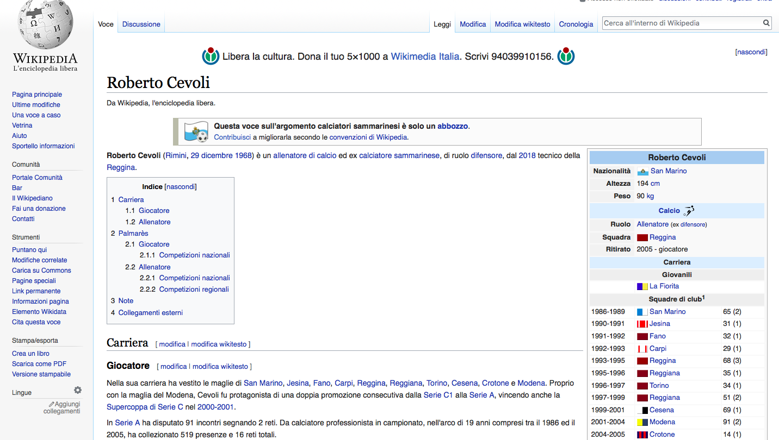Click the San Marino football stub icon

tap(196, 131)
